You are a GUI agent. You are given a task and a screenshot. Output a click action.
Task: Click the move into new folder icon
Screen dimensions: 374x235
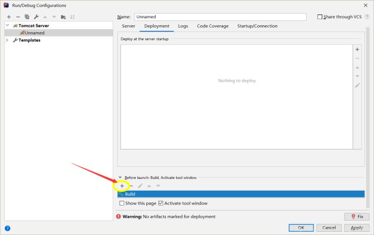(x=63, y=17)
